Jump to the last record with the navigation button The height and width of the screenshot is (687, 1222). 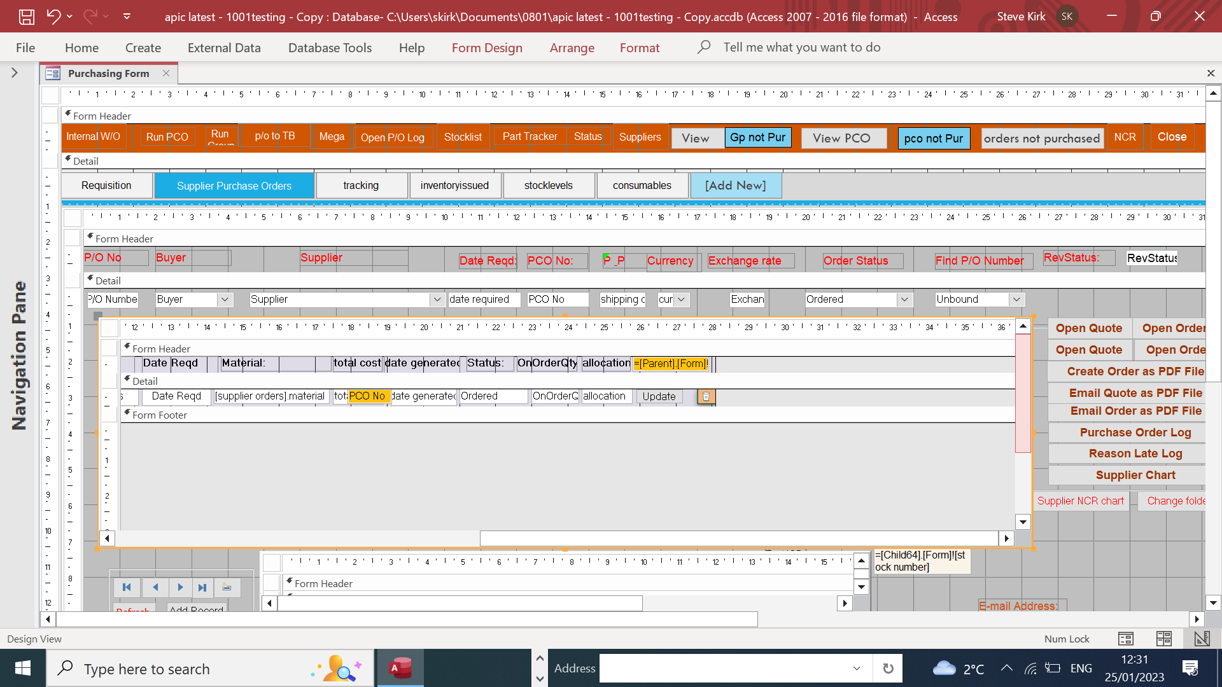(202, 587)
